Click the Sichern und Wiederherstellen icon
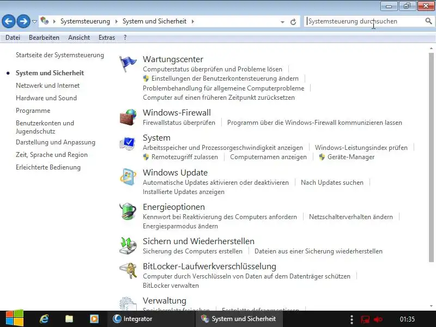Screen dimensions: 436x327 [x=128, y=246]
